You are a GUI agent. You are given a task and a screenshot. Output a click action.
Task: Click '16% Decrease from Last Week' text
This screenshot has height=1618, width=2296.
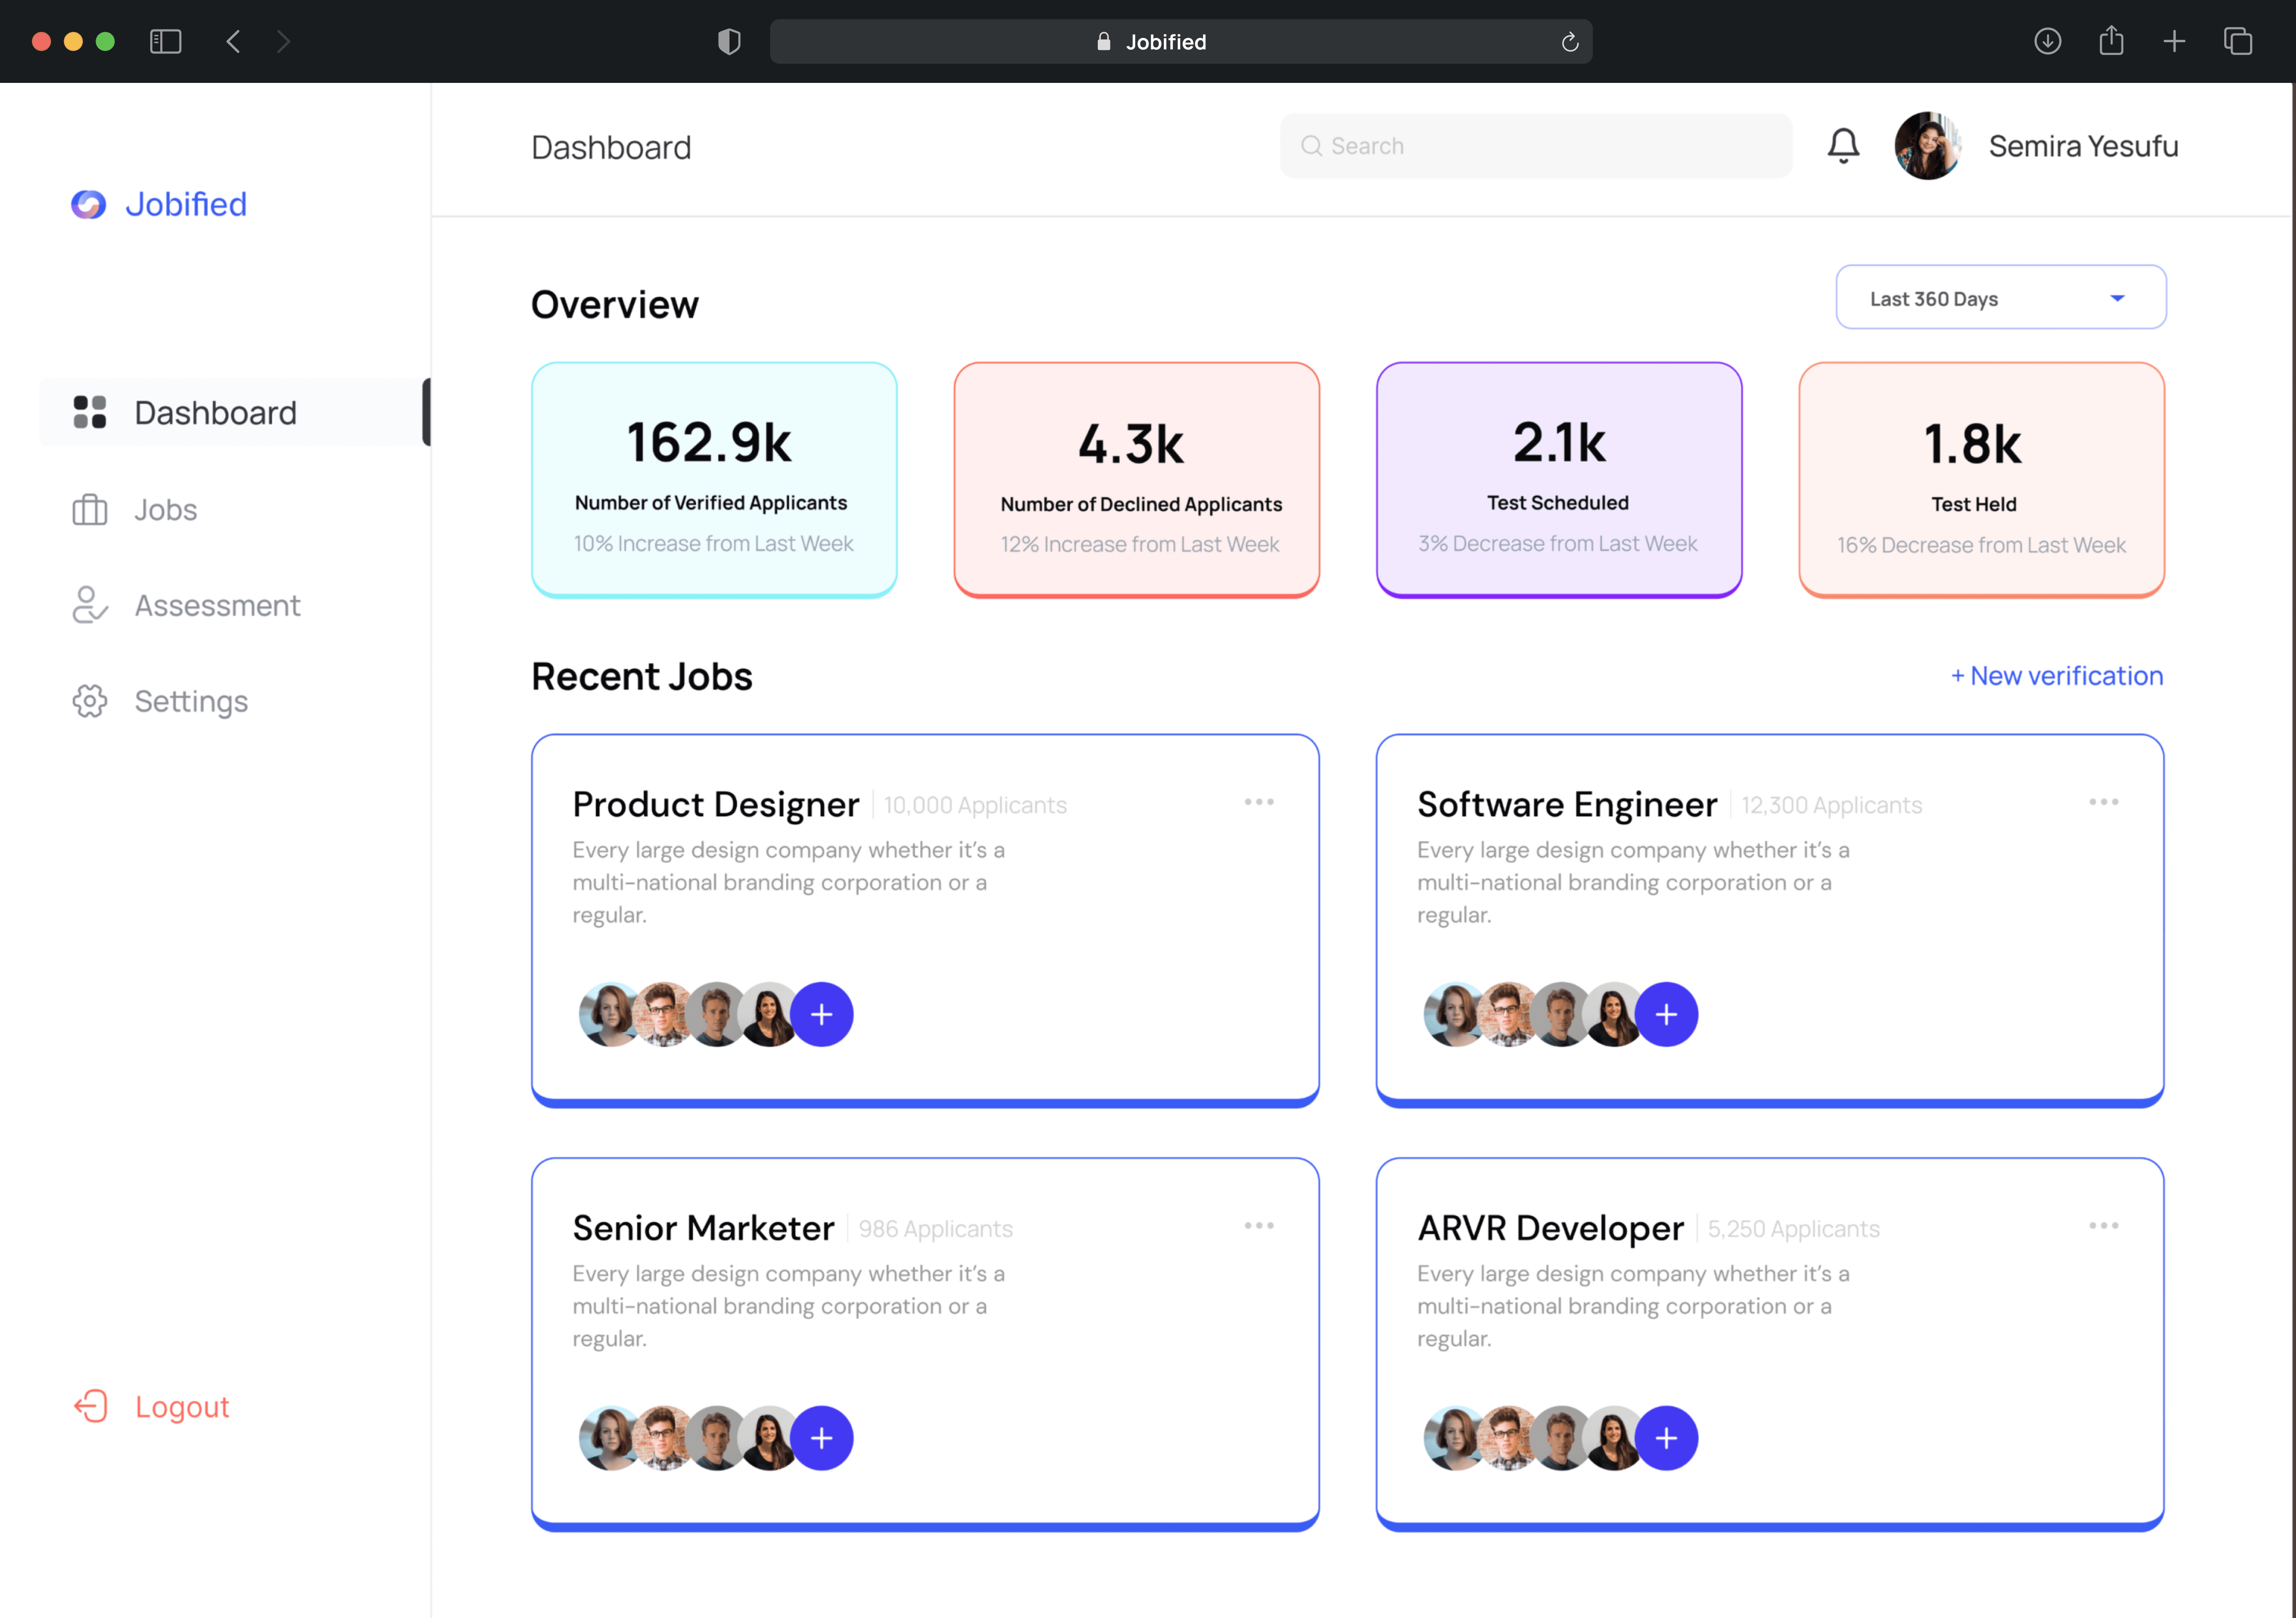(x=1981, y=545)
